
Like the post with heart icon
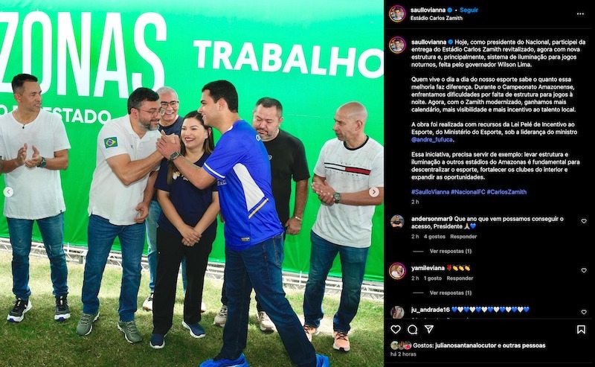[x=396, y=329]
